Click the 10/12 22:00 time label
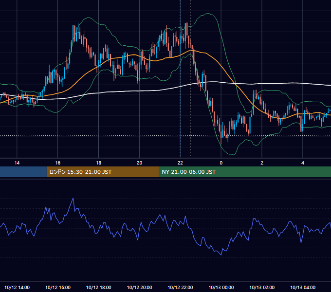This screenshot has width=331, height=292. [180, 287]
